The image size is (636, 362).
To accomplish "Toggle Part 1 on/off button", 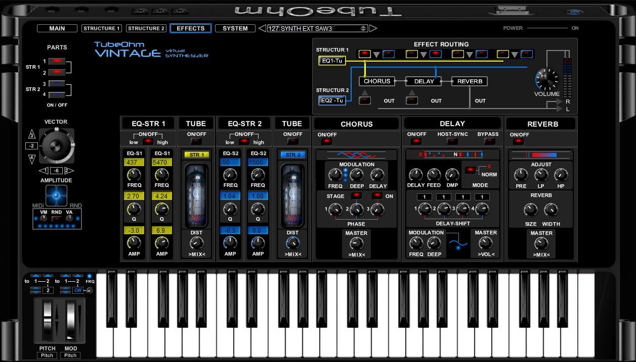I will point(58,61).
